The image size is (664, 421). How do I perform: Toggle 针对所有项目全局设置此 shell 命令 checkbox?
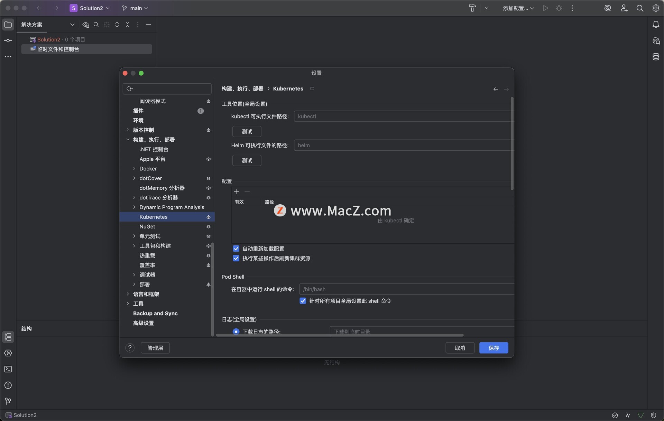303,301
